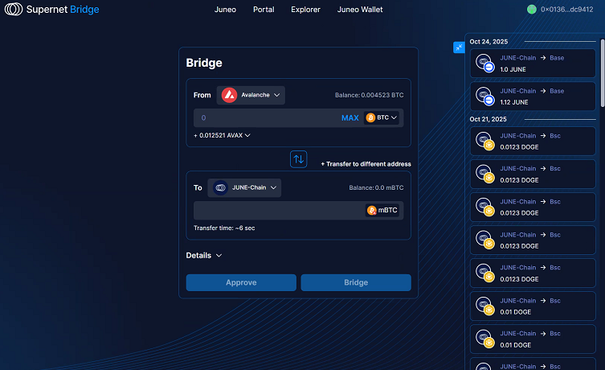Click the Supernet Bridge logo icon
Image resolution: width=605 pixels, height=370 pixels.
coord(14,10)
